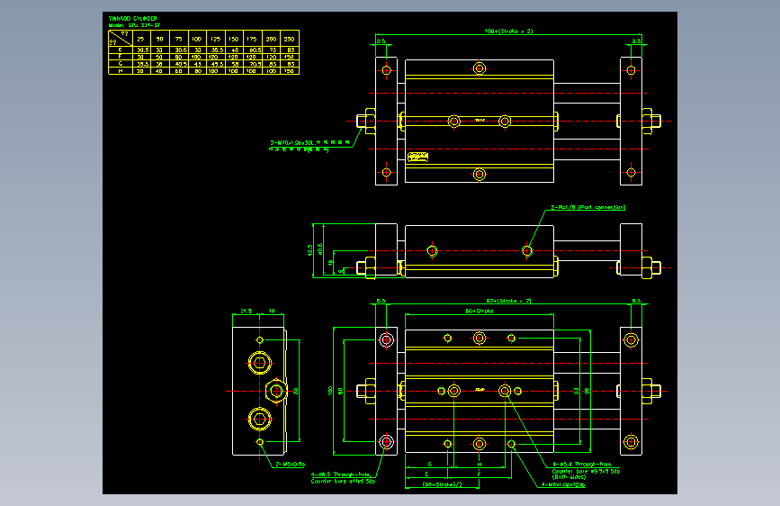
Task: Click the 8.5 dimension at top-right of top view
Action: click(x=636, y=41)
